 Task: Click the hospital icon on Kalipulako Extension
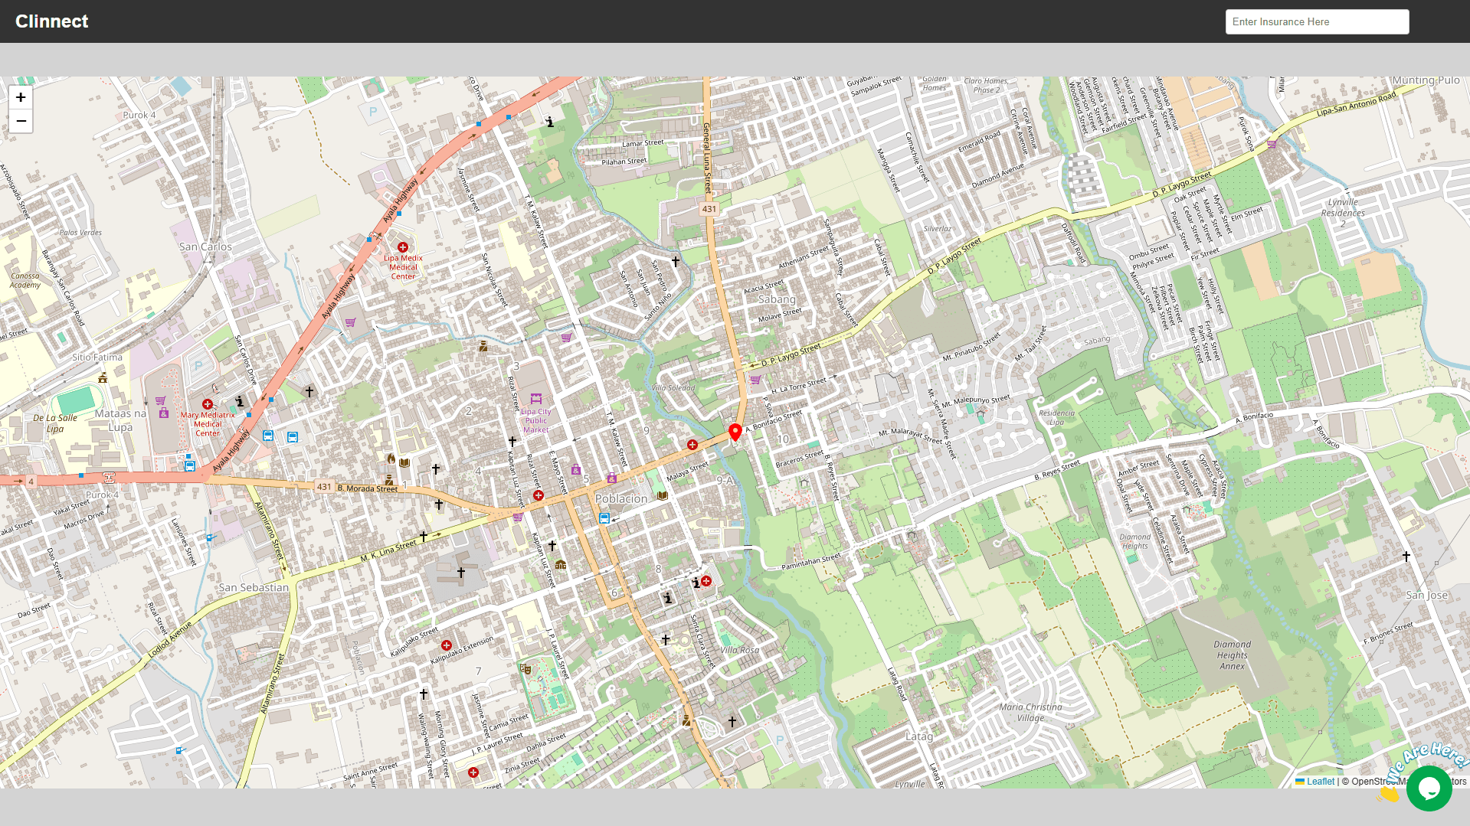coord(447,645)
